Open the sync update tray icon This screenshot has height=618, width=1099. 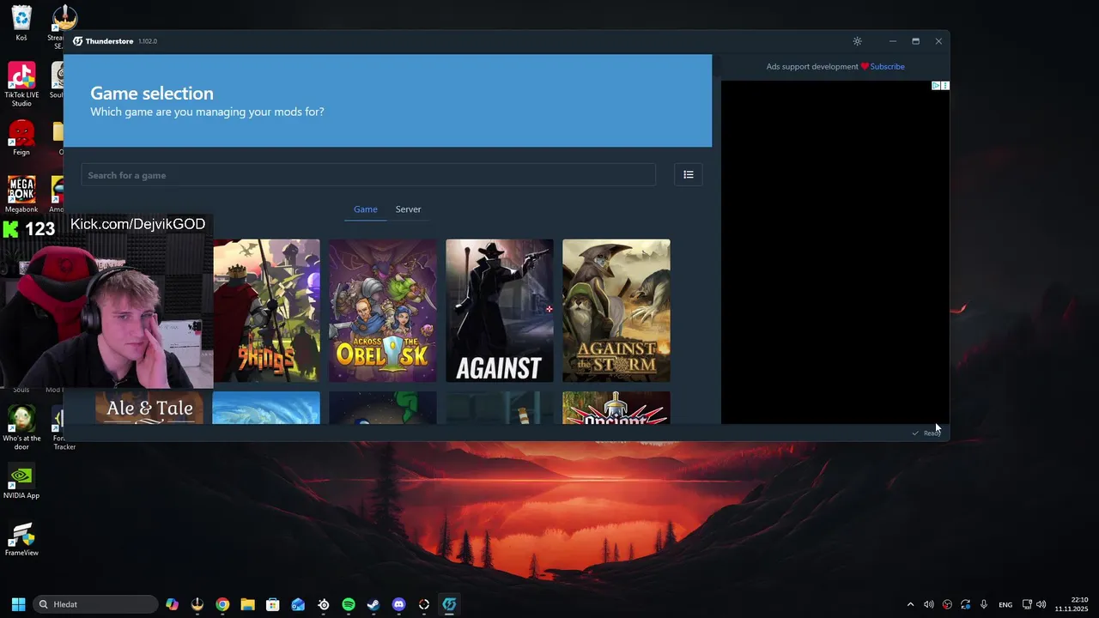coord(966,604)
